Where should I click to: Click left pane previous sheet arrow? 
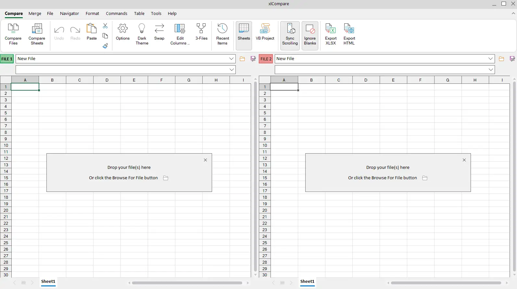click(x=14, y=283)
